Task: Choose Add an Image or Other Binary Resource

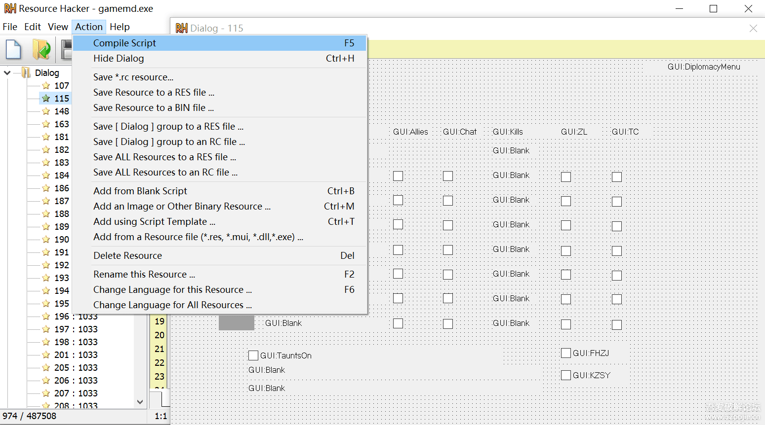Action: 220,206
